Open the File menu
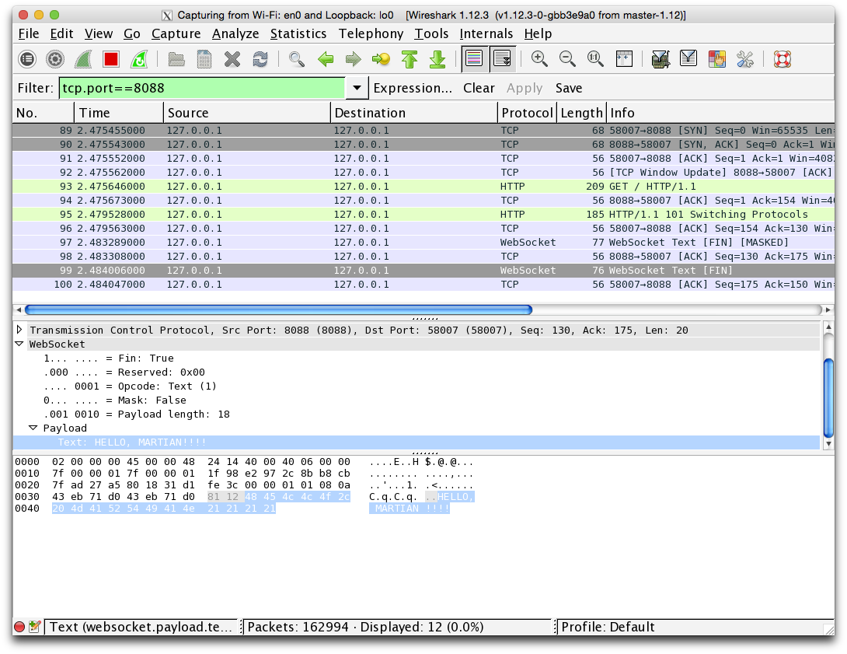847x654 pixels. [29, 33]
